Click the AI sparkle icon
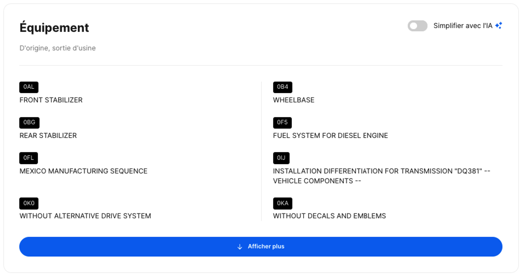Image resolution: width=522 pixels, height=276 pixels. pos(499,26)
